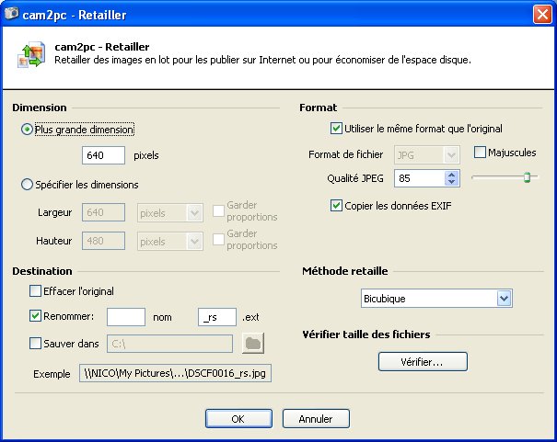Viewport: 557px width, 442px height.
Task: Click the cam2pc camera icon in title bar
Action: [11, 14]
